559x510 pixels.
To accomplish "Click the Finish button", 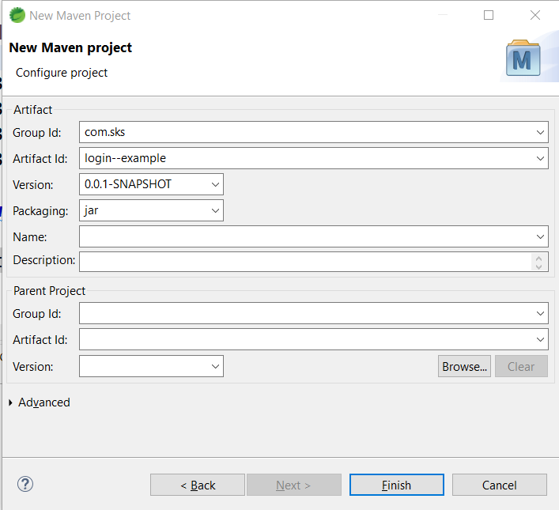I will [x=396, y=485].
